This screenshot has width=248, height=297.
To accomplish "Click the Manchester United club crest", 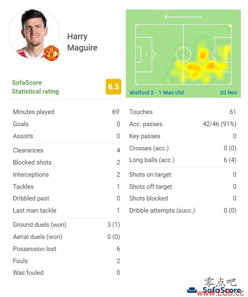I will 51,53.
